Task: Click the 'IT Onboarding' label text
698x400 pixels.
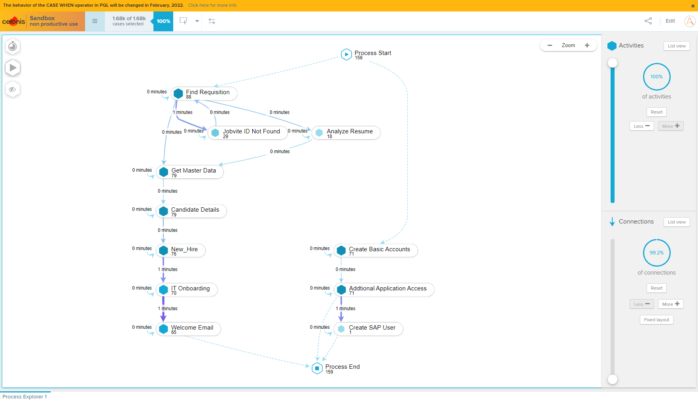Action: coord(191,288)
